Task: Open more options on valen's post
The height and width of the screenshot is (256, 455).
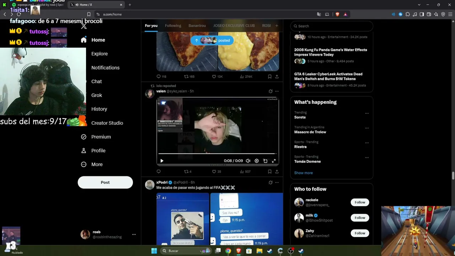Action: point(277,91)
